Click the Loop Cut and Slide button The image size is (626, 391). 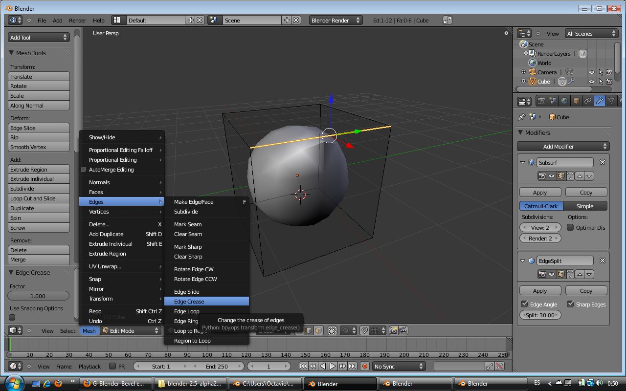pos(39,198)
